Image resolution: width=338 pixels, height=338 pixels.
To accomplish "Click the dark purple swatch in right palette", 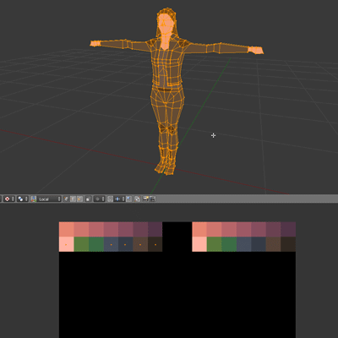I will (288, 229).
